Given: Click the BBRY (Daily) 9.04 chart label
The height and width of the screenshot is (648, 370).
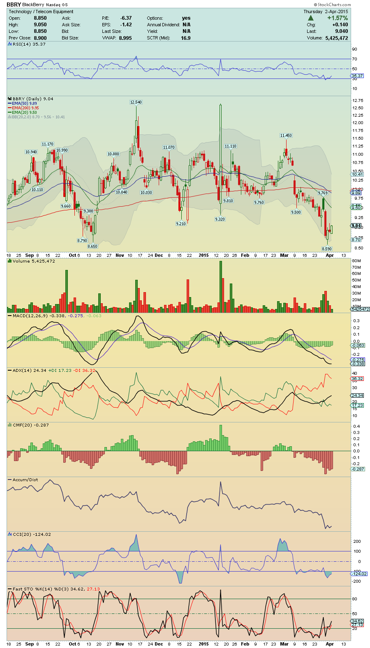Looking at the screenshot, I should (x=33, y=99).
